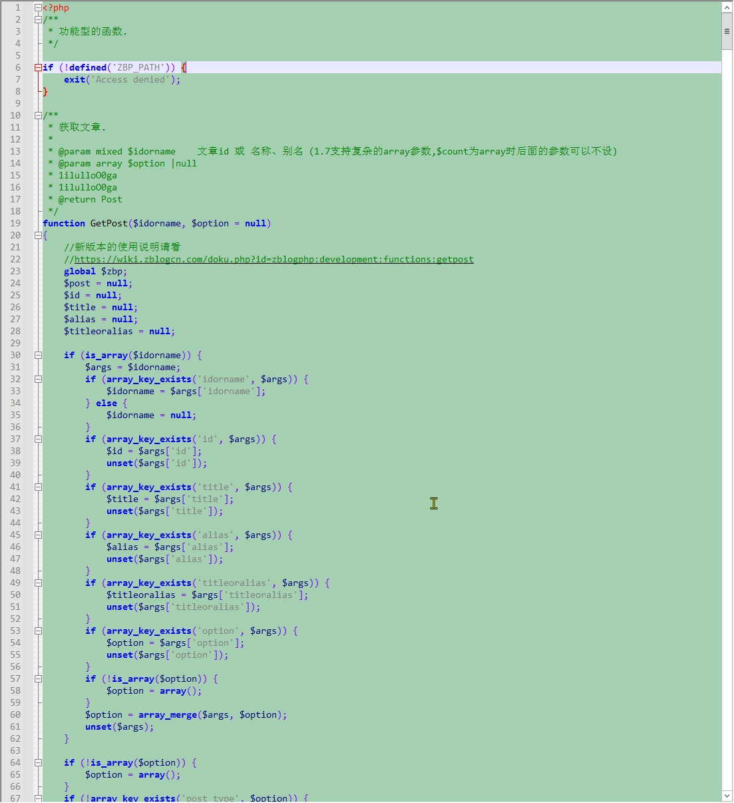Click line number 19 in the gutter
Viewport: 734px width, 803px height.
pos(15,223)
